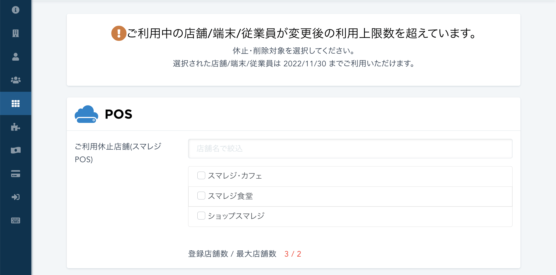The image size is (556, 275).
Task: Open the grid apps sidebar icon
Action: [15, 103]
